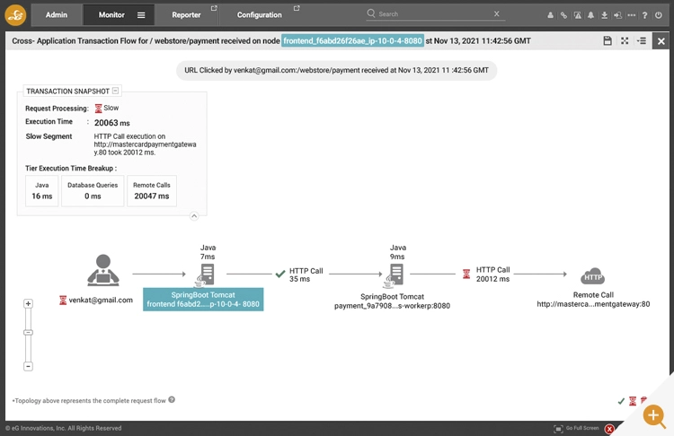Click the highlighted frontend f6abd2 node label

click(x=203, y=300)
